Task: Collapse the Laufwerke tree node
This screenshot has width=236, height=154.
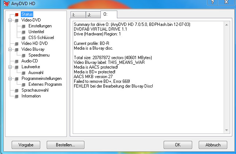Action: pos(10,67)
